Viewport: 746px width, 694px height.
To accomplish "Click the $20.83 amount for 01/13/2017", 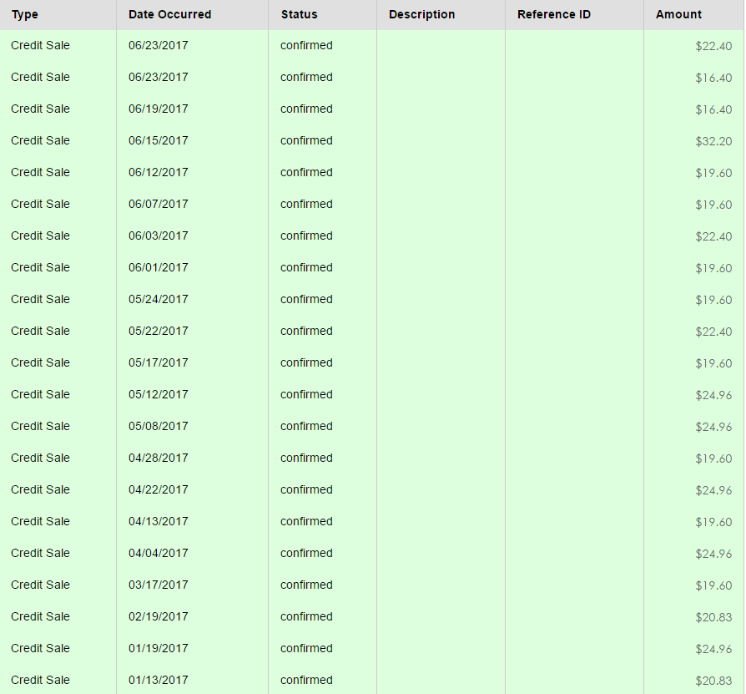I will coord(713,681).
